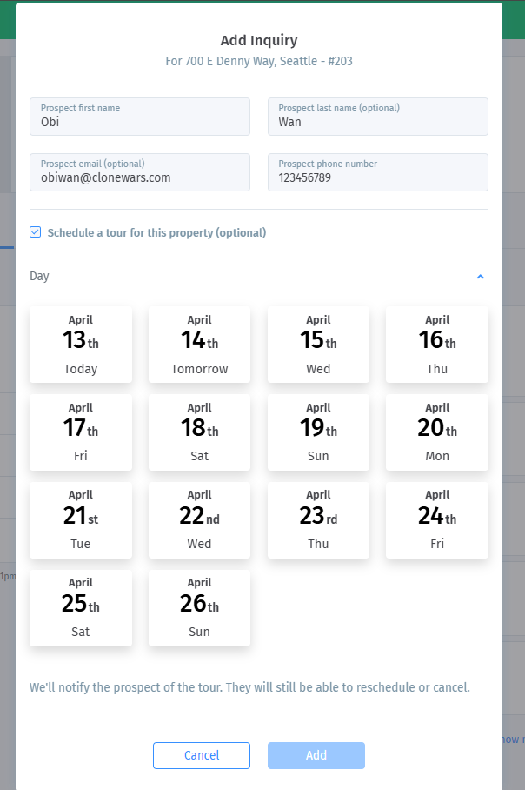Select the April 16th Thu date
The image size is (525, 790).
(x=437, y=345)
